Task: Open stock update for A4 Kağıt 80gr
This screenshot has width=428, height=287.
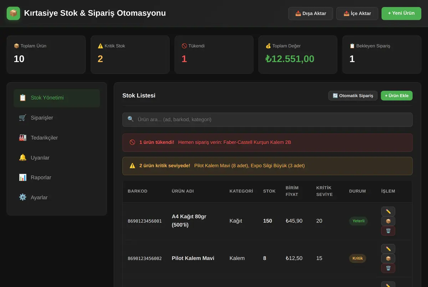Action: [388, 221]
